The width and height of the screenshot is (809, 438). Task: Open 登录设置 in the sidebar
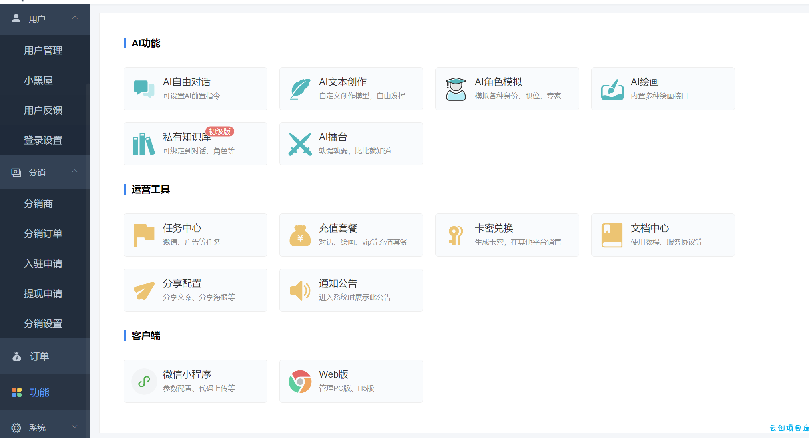43,140
